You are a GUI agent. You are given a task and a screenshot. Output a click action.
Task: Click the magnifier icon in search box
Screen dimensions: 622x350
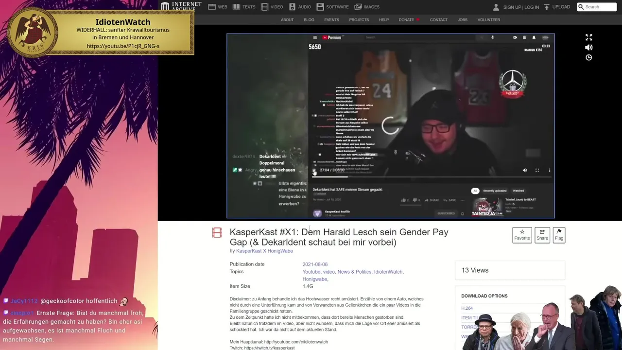coord(581,7)
